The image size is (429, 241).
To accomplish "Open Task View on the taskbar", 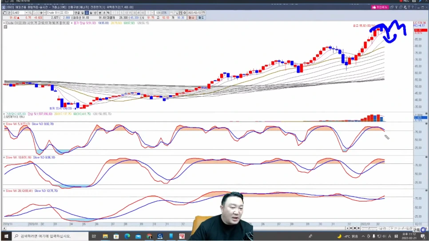I will [94, 236].
